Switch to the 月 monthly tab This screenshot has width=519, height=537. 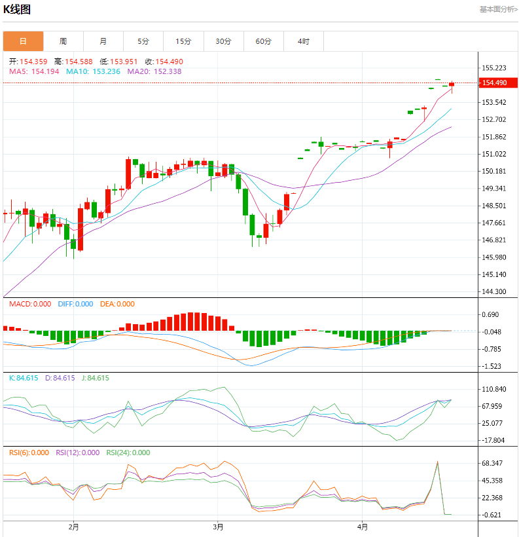(x=103, y=41)
